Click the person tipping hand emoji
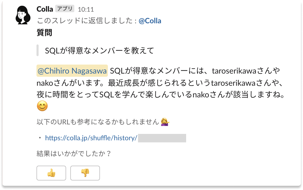Image resolution: width=303 pixels, height=190 pixels. click(x=165, y=122)
